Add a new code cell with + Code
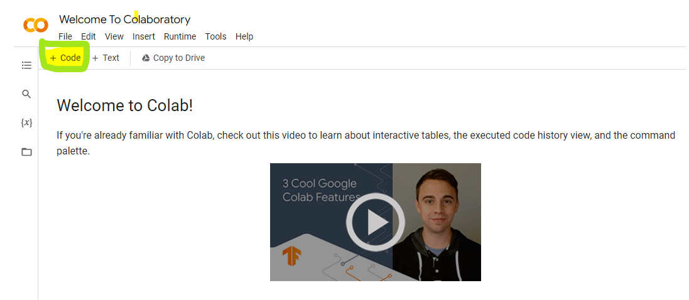Screen dimensions: 689x300 point(65,58)
